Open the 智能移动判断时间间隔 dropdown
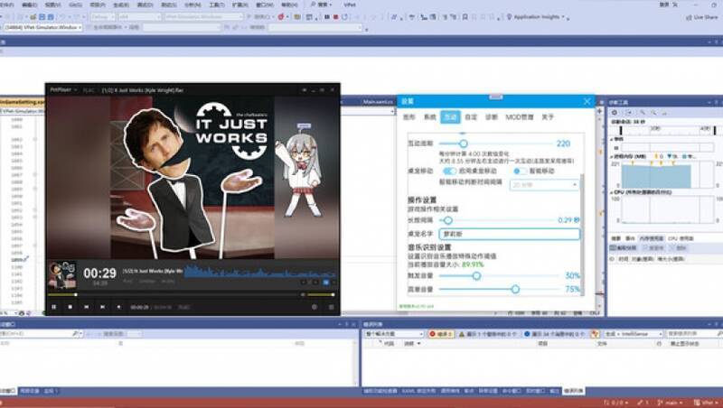Viewport: 723px width, 408px height. 544,184
